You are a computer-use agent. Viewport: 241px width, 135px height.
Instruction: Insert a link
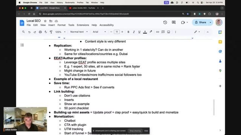pyautogui.click(x=157, y=32)
